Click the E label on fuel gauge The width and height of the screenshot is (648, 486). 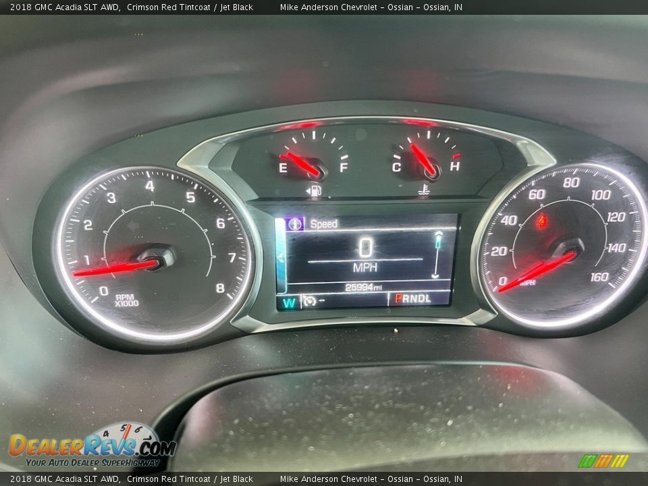[283, 168]
